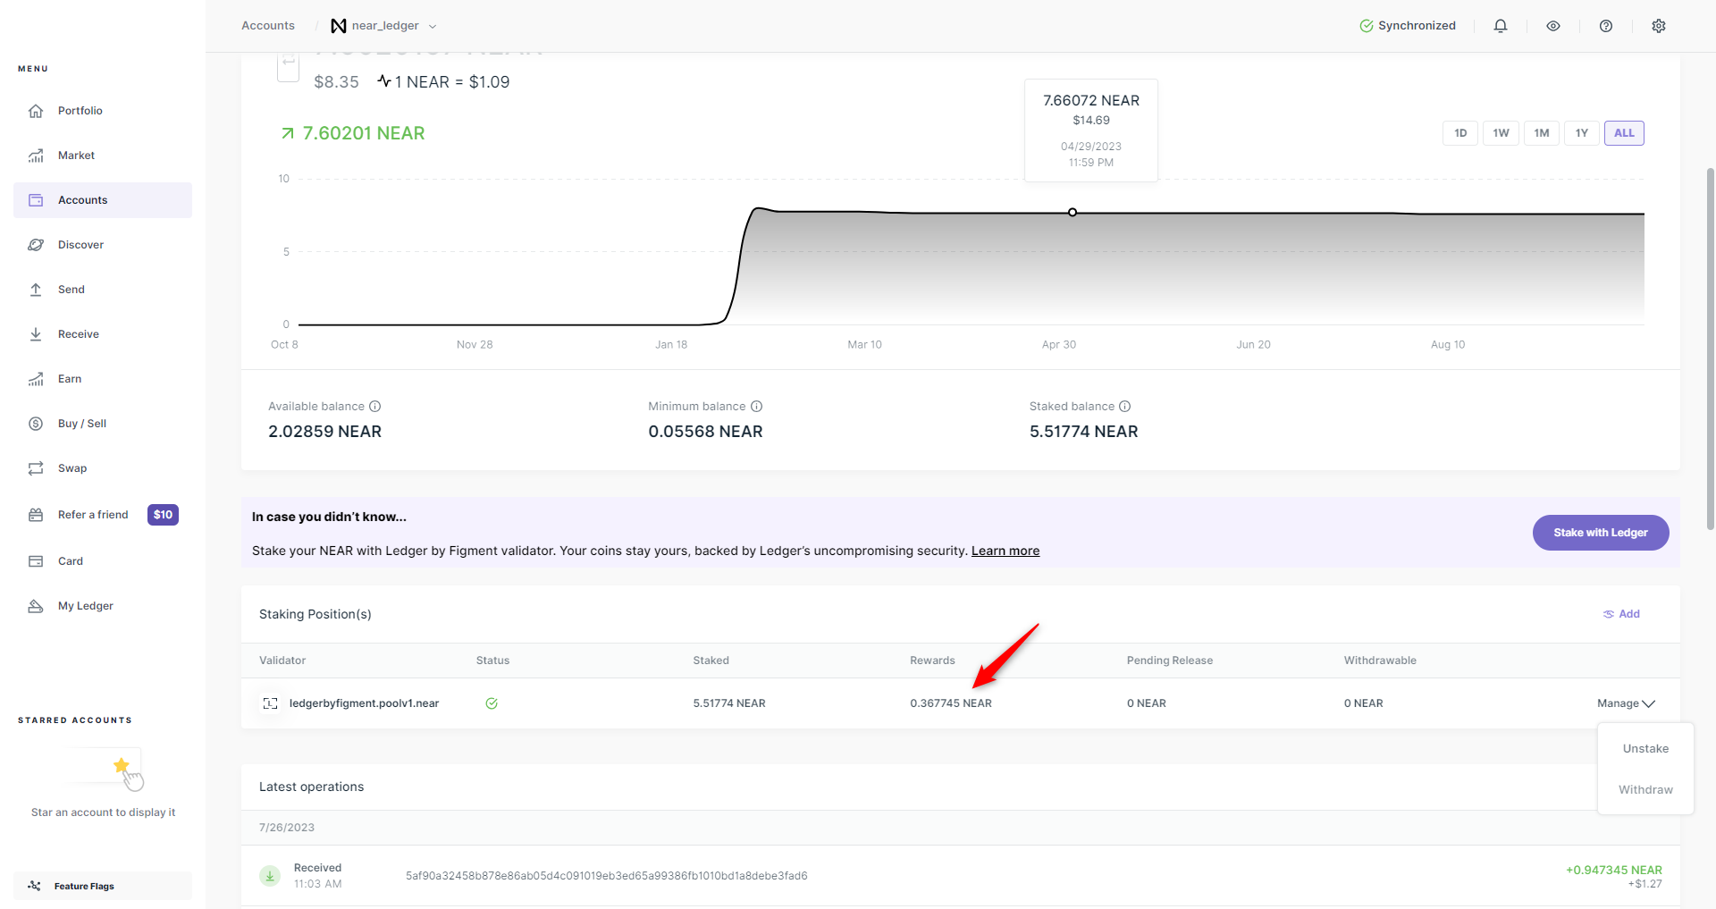Image resolution: width=1716 pixels, height=909 pixels.
Task: Click Accounts breadcrumb link
Action: pyautogui.click(x=268, y=26)
